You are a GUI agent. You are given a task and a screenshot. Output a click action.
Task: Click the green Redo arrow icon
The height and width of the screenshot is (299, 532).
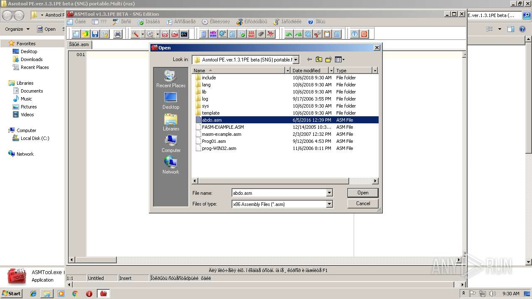298,34
